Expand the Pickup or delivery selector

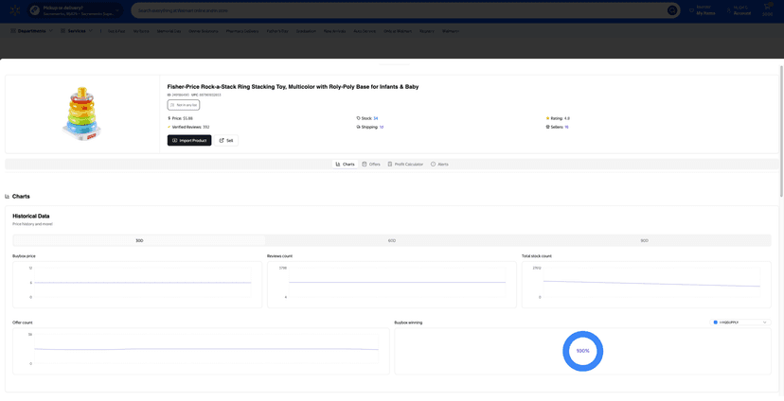click(75, 10)
